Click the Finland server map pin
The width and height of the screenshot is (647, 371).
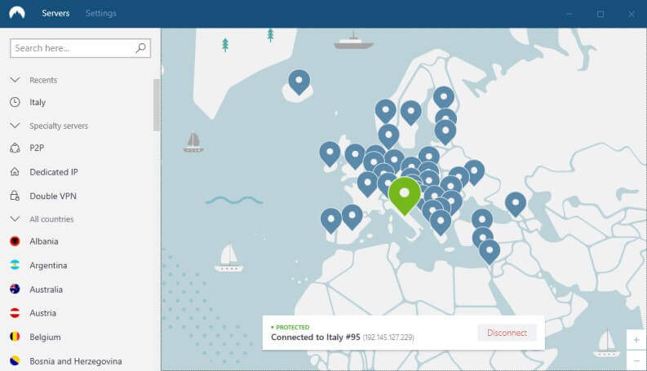click(x=444, y=98)
